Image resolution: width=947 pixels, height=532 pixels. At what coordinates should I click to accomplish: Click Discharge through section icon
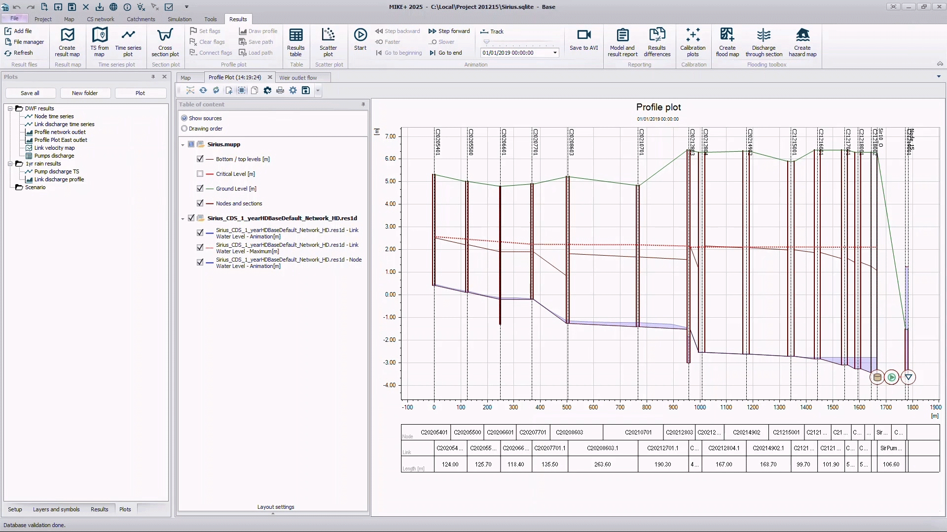pos(764,35)
